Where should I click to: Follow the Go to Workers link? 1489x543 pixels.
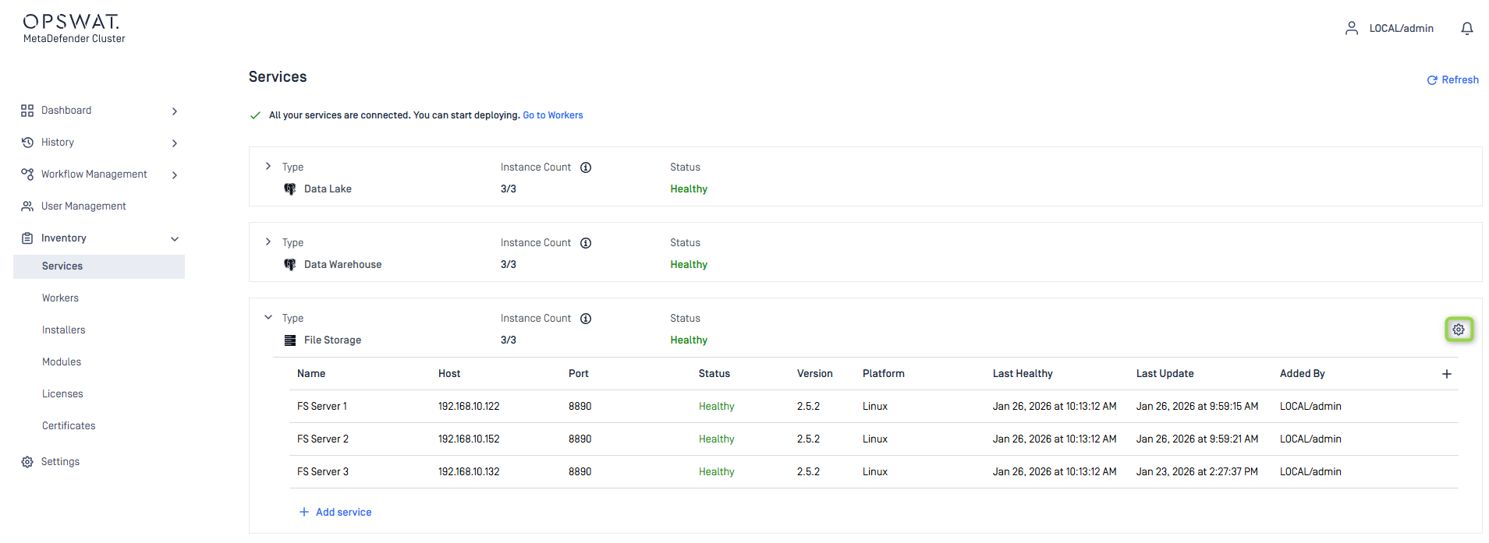[552, 115]
